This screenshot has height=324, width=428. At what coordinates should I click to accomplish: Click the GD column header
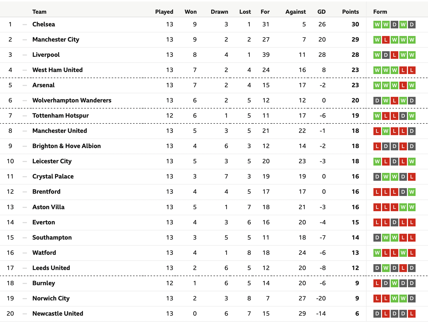click(321, 12)
